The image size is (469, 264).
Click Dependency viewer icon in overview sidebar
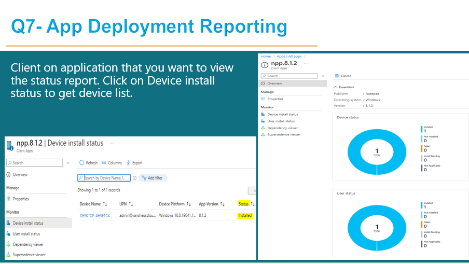pos(263,128)
